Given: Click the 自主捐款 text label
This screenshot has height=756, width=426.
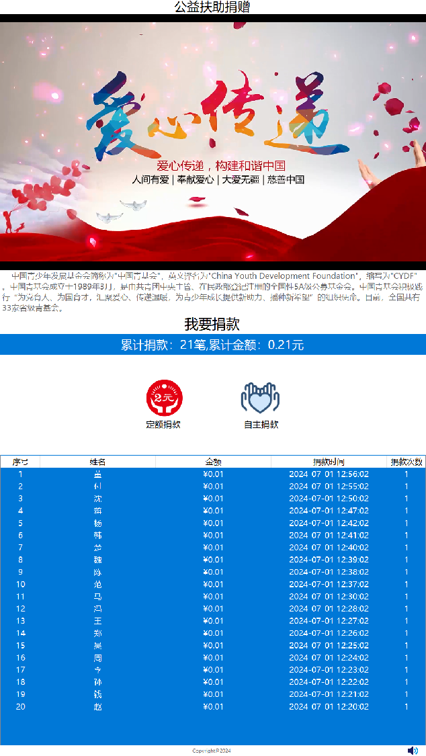Looking at the screenshot, I should pos(261,425).
